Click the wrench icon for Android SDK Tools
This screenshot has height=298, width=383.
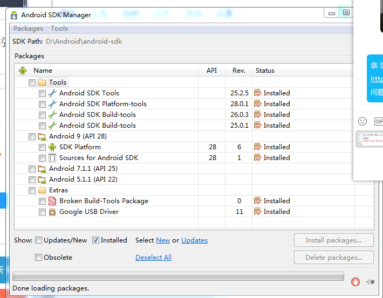(52, 93)
